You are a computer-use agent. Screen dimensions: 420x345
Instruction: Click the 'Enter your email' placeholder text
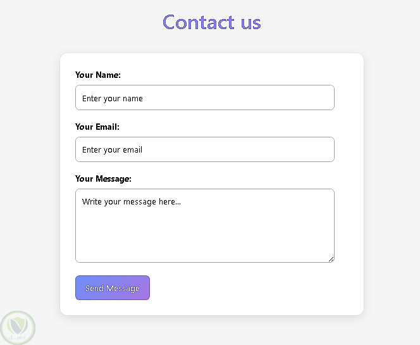[x=112, y=150]
